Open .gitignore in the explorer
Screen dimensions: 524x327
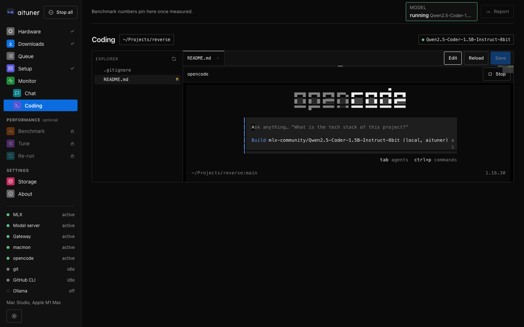(x=137, y=70)
